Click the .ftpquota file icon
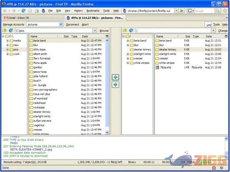This screenshot has height=172, width=230. (x=157, y=67)
